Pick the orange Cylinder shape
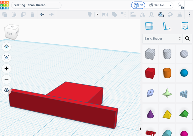Viewport: 193px width, 136px height. (167, 73)
